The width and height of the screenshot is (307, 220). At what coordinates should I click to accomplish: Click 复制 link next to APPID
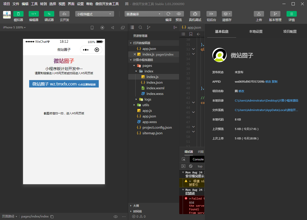point(275,82)
